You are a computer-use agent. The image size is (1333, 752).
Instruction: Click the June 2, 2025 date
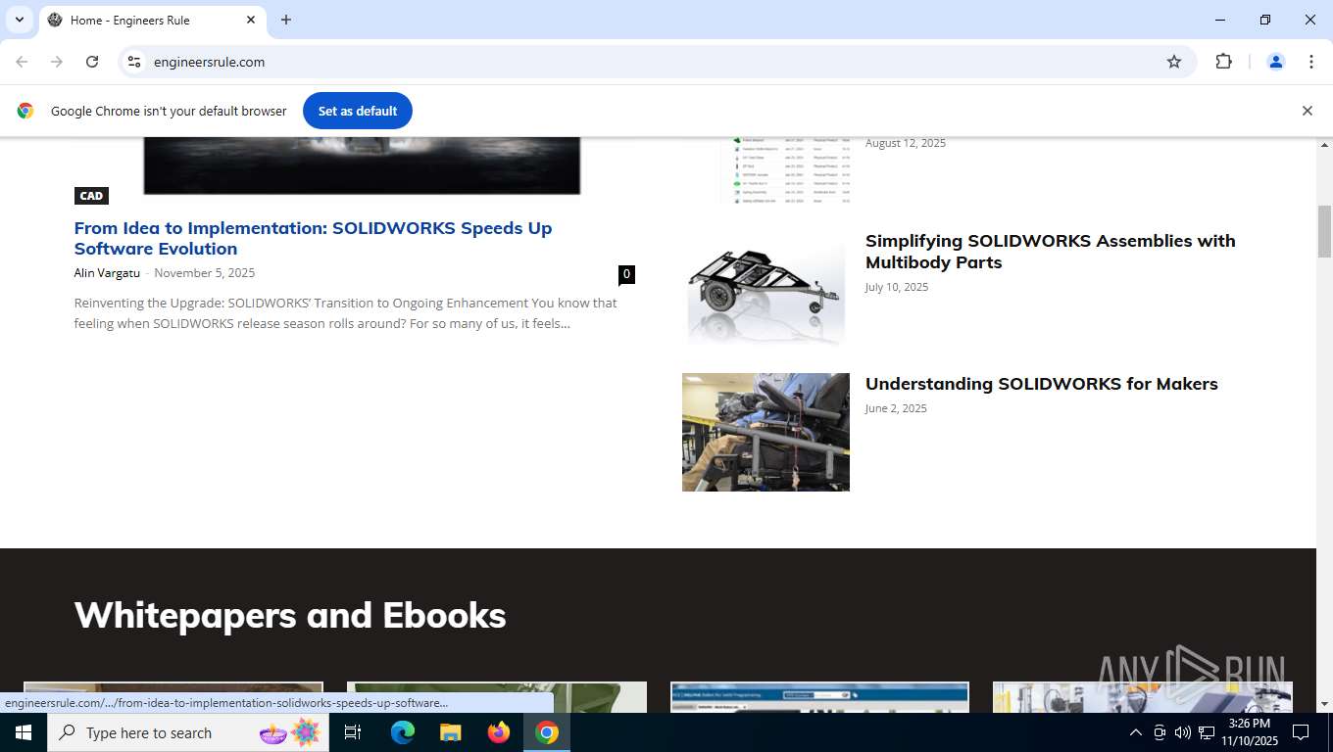click(896, 408)
